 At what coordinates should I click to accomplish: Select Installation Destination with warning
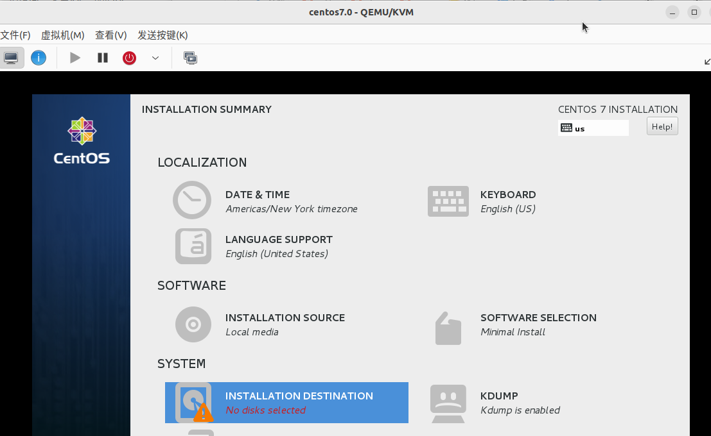pyautogui.click(x=286, y=403)
